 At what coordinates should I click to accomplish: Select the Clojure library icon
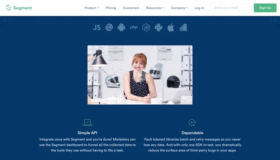pos(109,28)
